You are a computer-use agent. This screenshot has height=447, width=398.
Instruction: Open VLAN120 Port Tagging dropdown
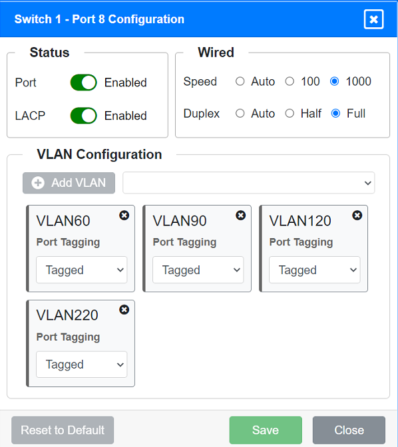pyautogui.click(x=314, y=269)
